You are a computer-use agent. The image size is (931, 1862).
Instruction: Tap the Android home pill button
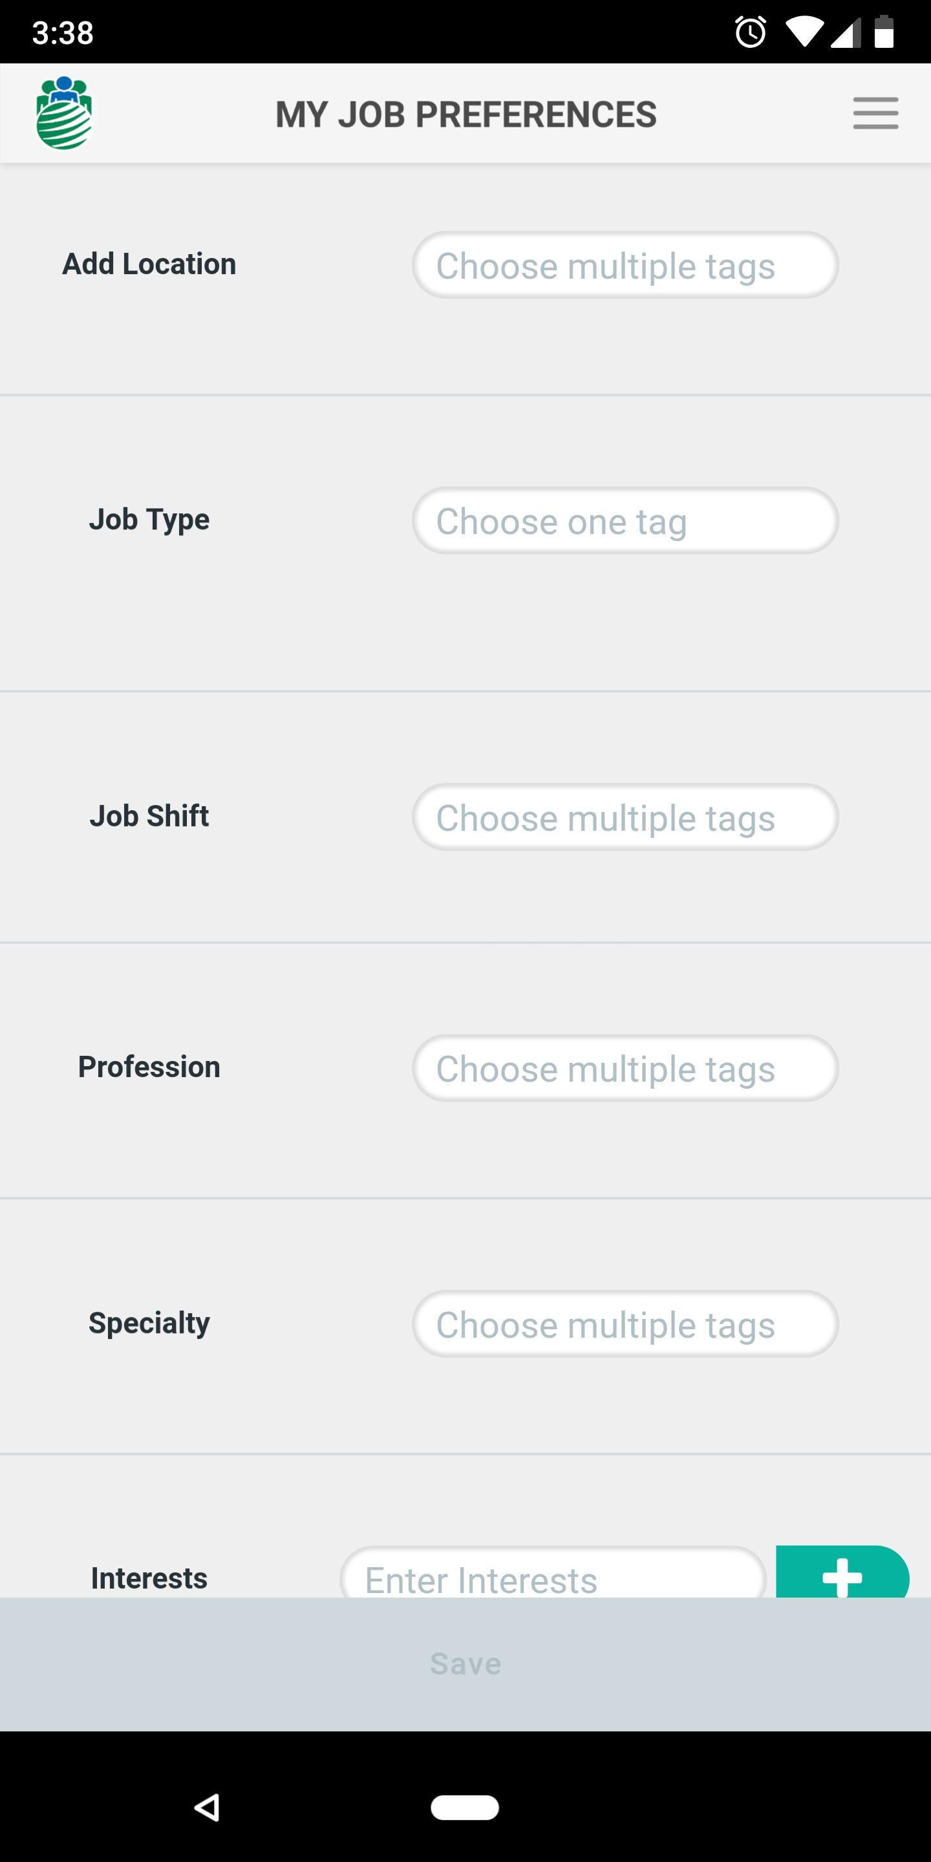[x=465, y=1807]
